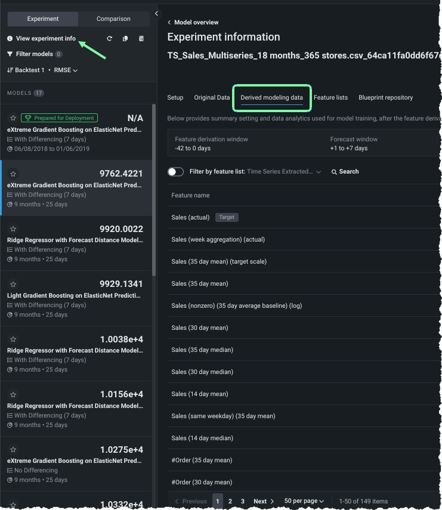Viewport: 442px width, 510px height.
Task: Select the Sales (35 day mean) feature row
Action: 200,284
